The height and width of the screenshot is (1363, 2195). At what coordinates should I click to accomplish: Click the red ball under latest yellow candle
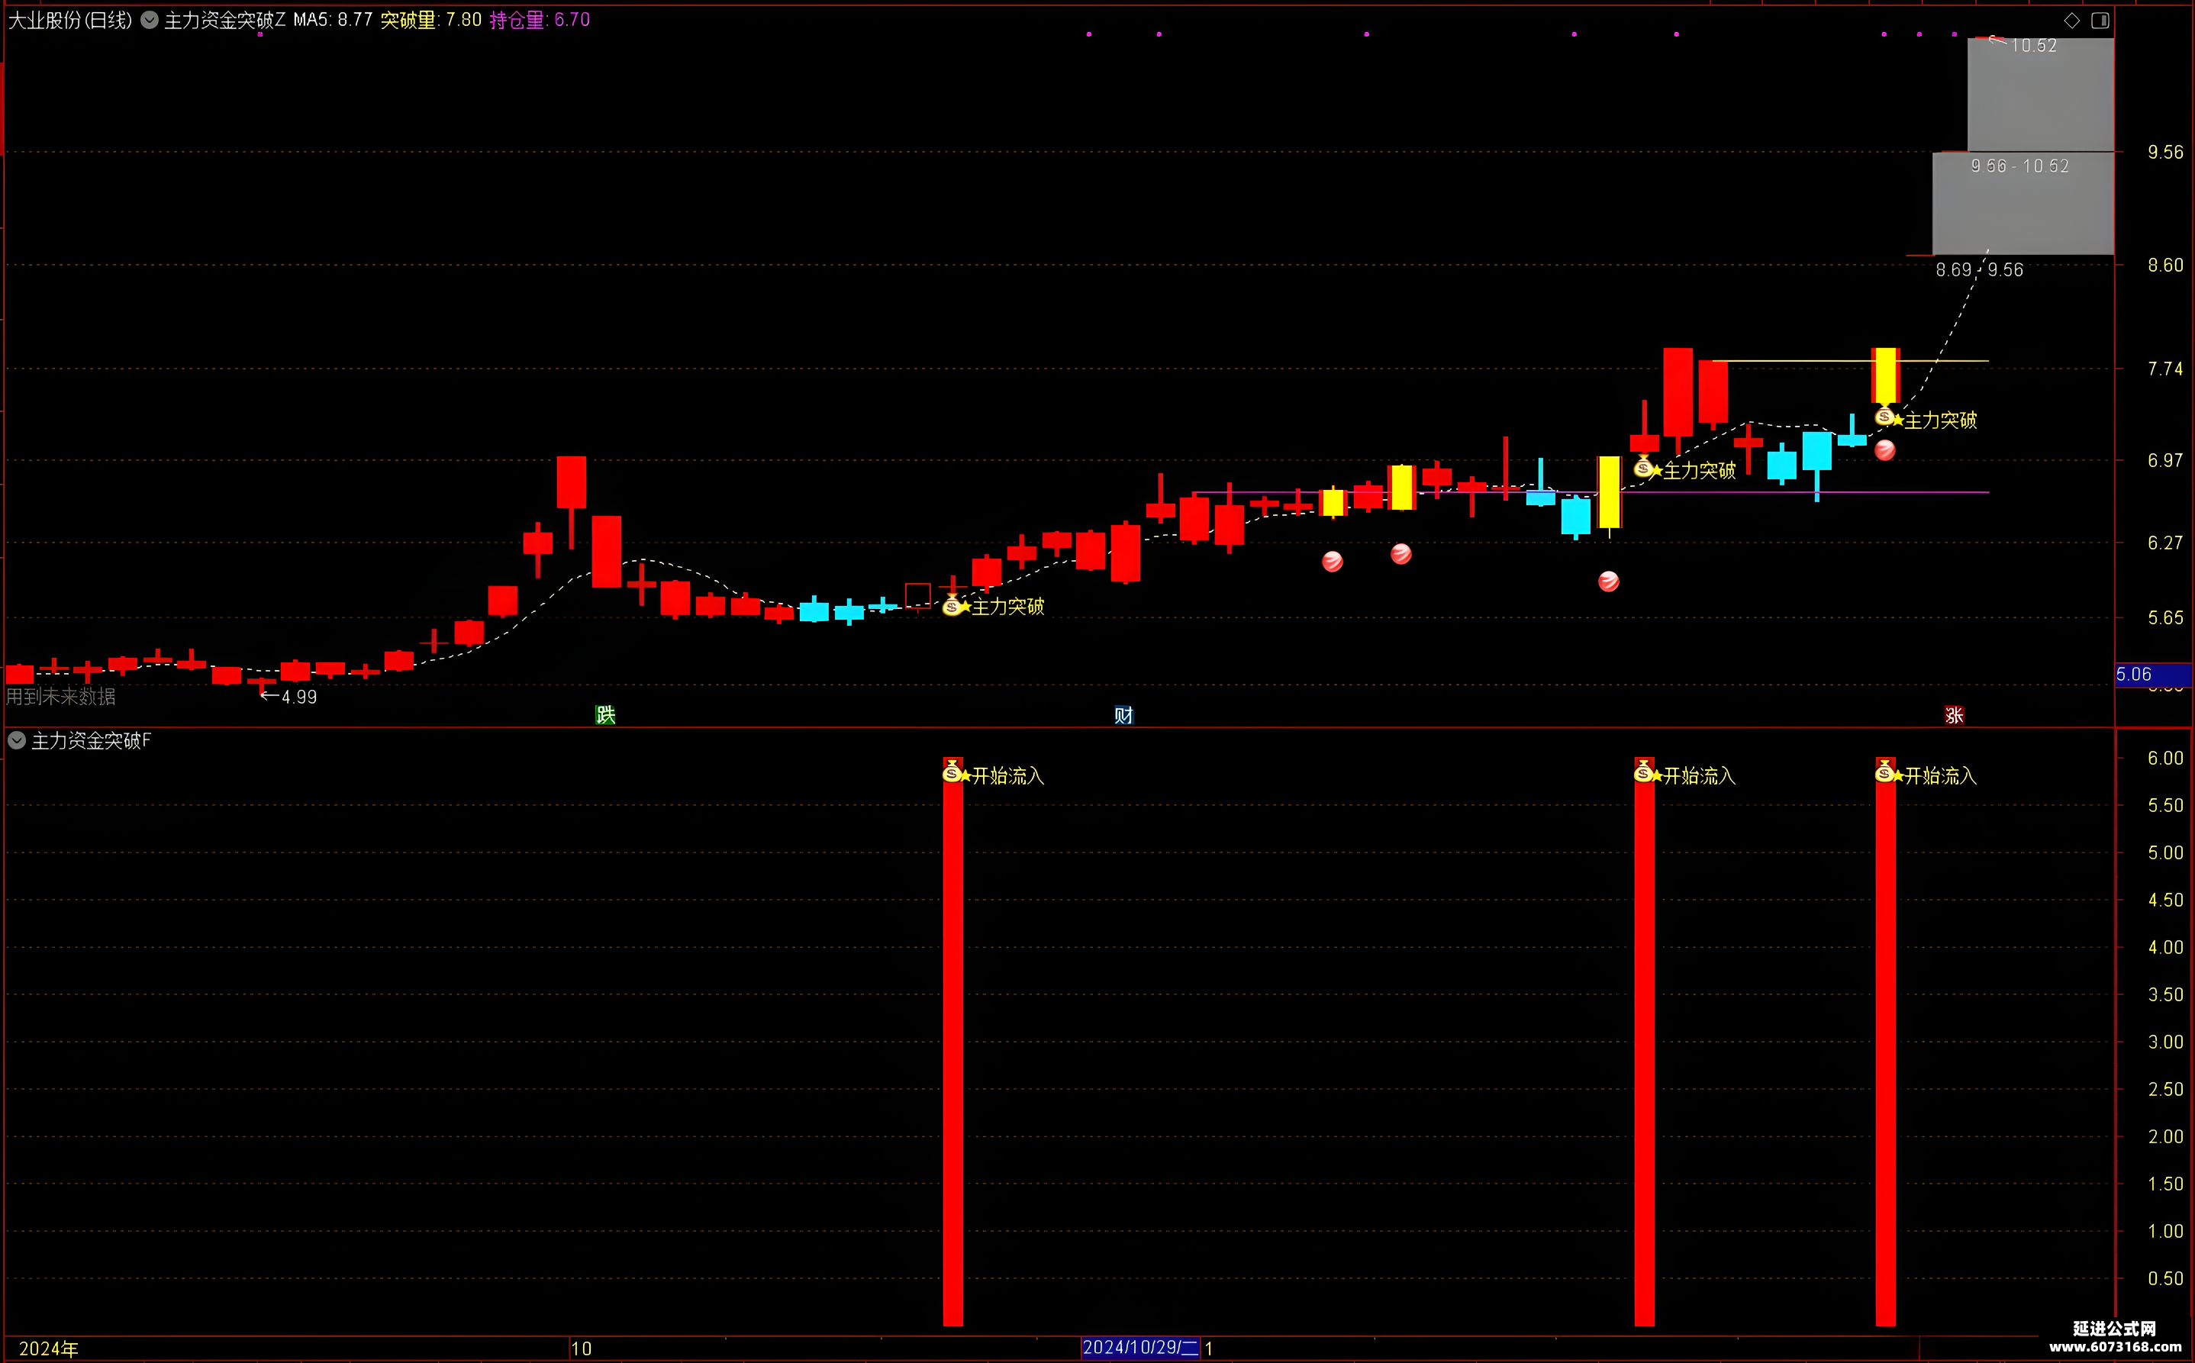1885,449
